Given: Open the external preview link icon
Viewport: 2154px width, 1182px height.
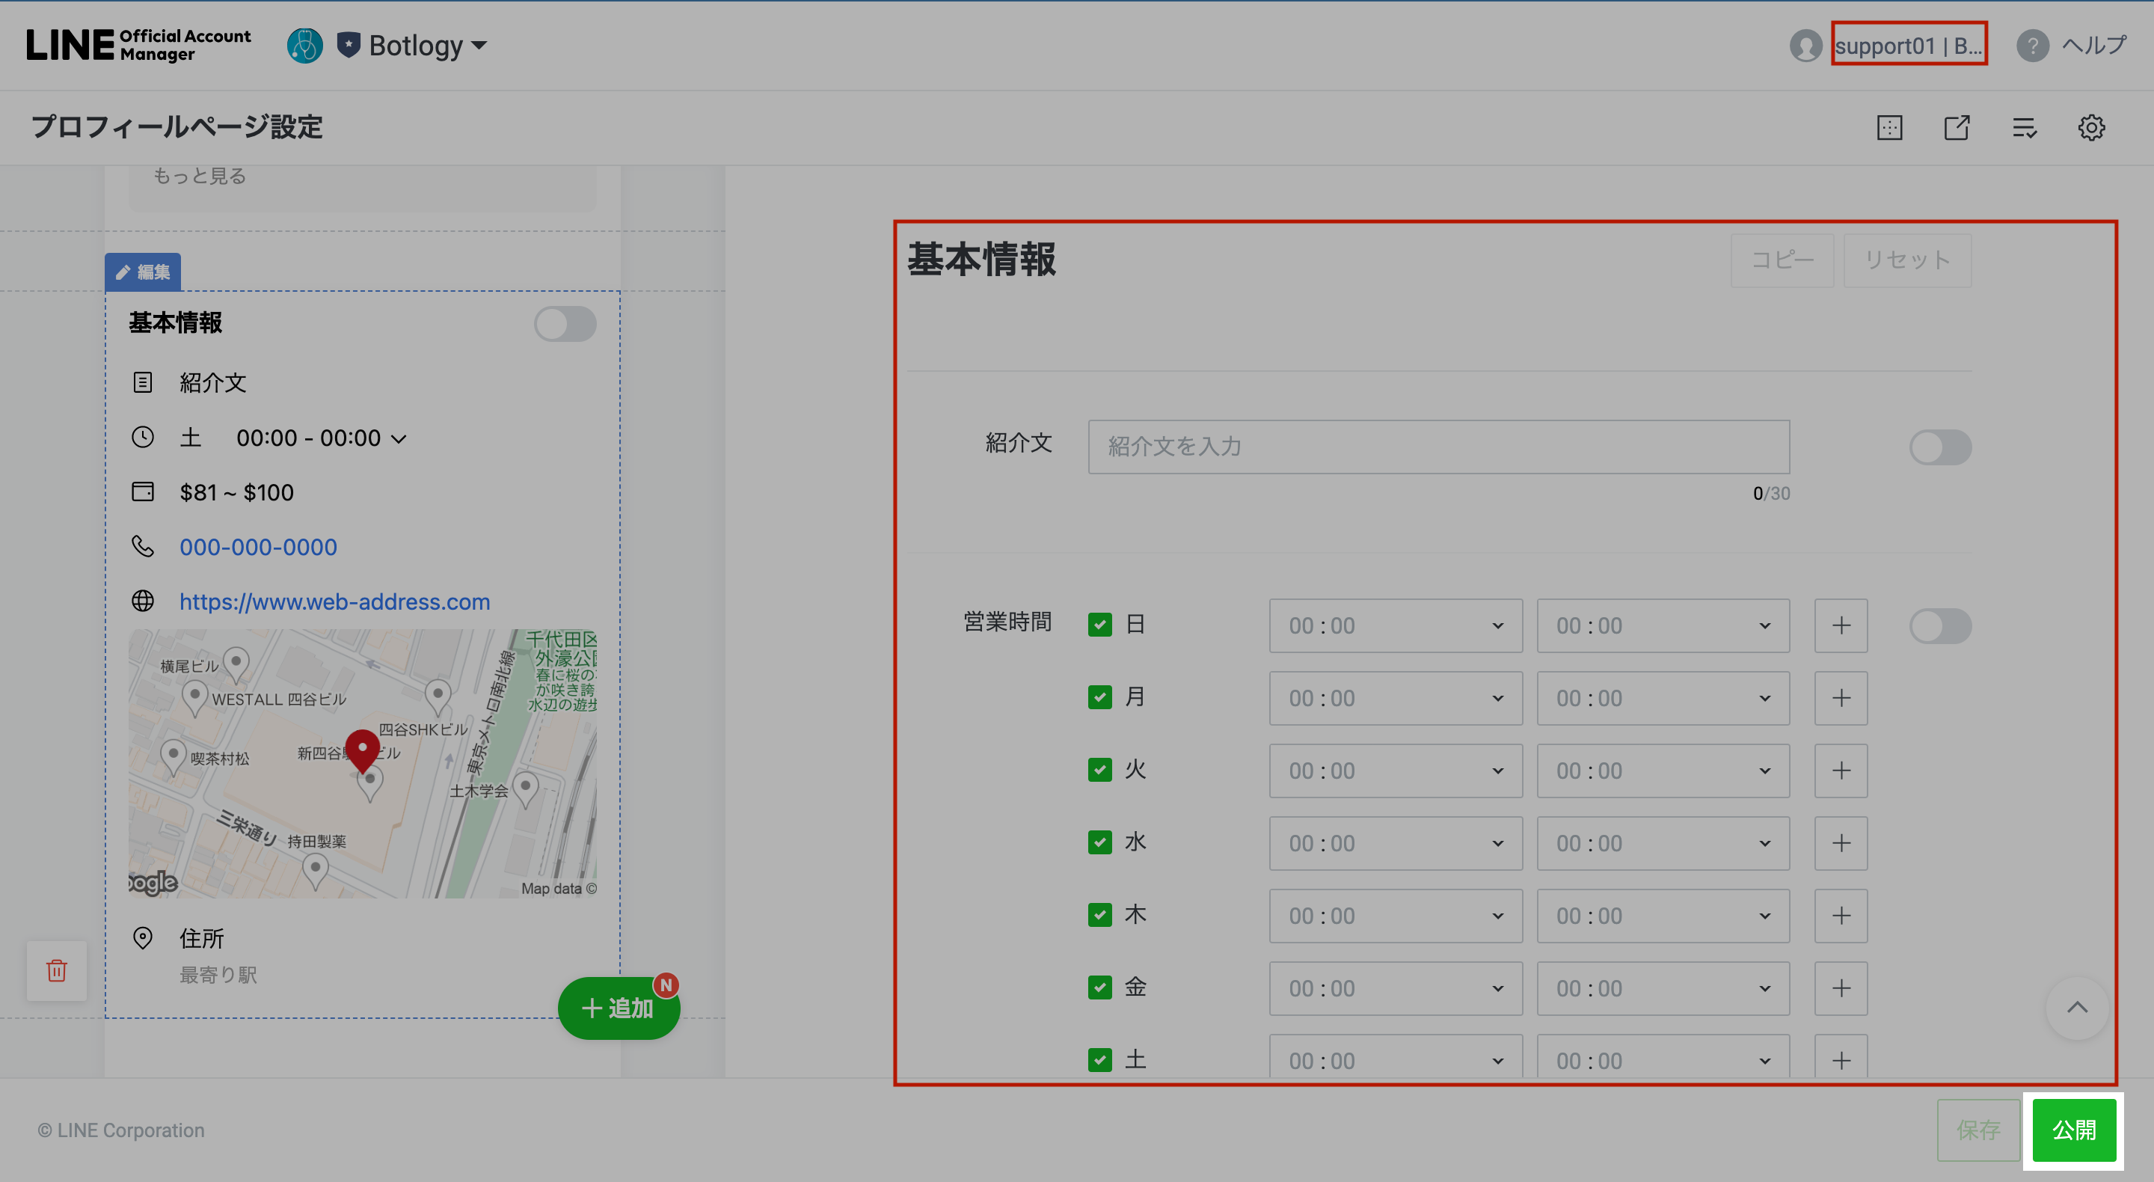Looking at the screenshot, I should tap(1957, 128).
